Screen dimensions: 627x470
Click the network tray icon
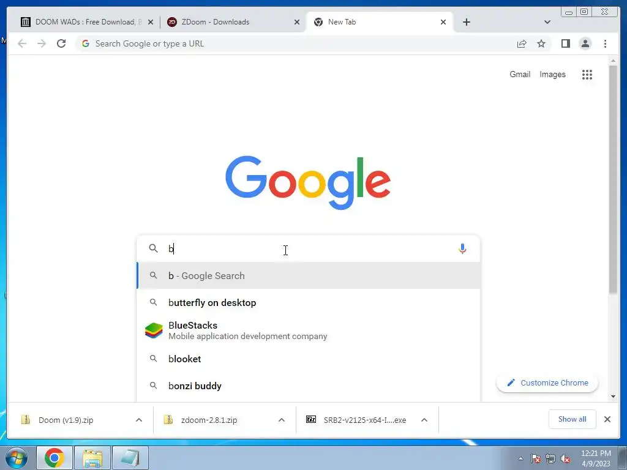click(x=550, y=458)
